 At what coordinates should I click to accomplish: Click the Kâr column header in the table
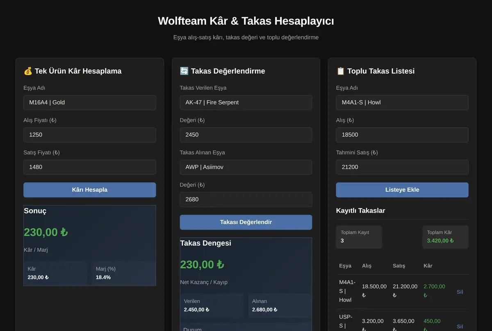coord(428,266)
